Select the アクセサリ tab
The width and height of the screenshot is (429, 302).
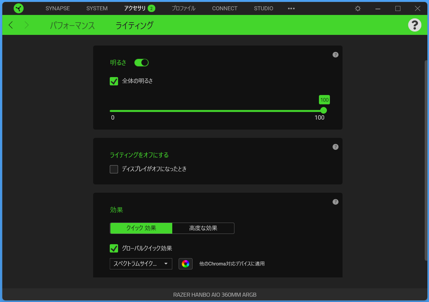tap(135, 9)
